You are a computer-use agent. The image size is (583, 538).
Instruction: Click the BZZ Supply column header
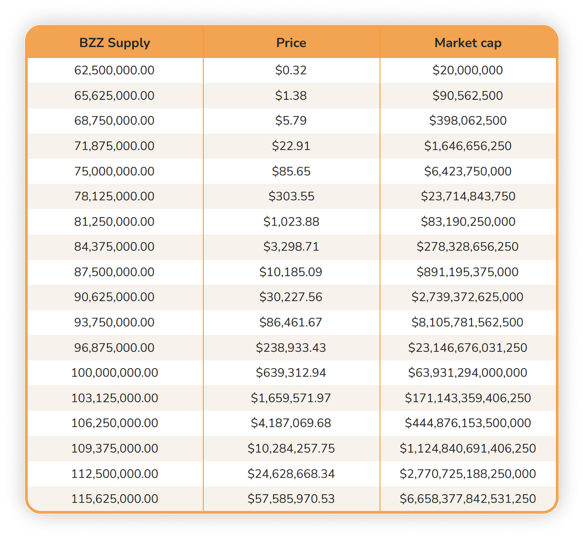click(115, 43)
